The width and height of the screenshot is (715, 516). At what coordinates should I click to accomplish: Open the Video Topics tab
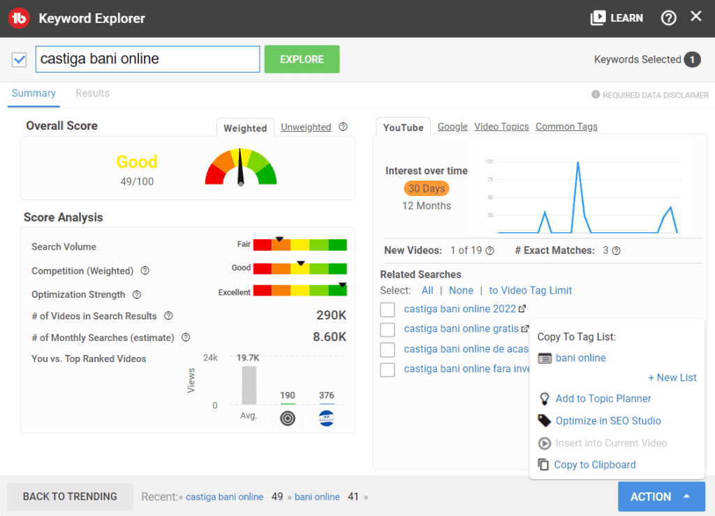coord(501,126)
